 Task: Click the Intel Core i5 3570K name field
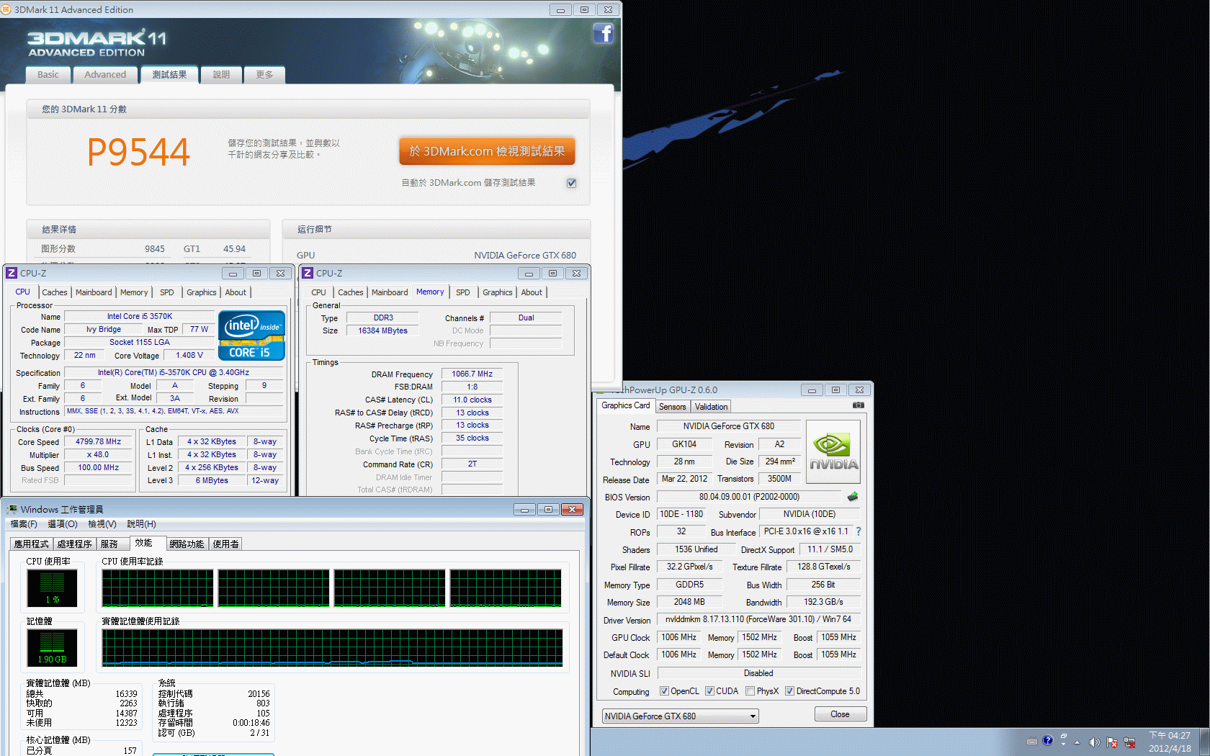140,316
